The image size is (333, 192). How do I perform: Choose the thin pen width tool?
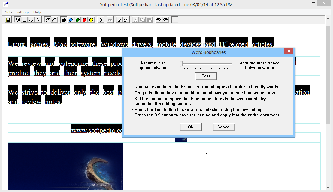[47, 20]
